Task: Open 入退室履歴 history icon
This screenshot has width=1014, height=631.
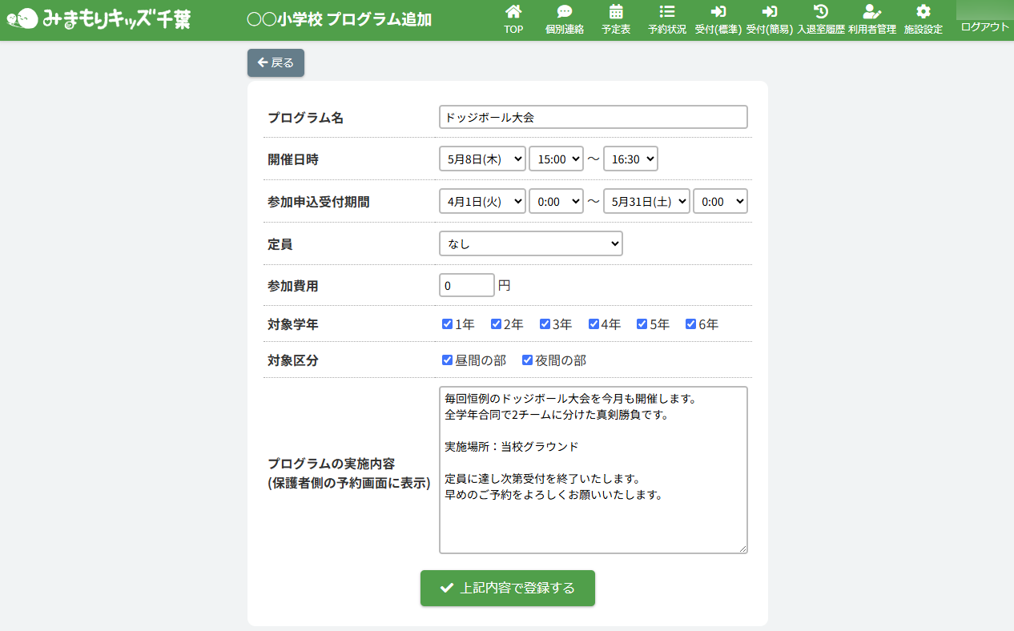Action: tap(820, 12)
